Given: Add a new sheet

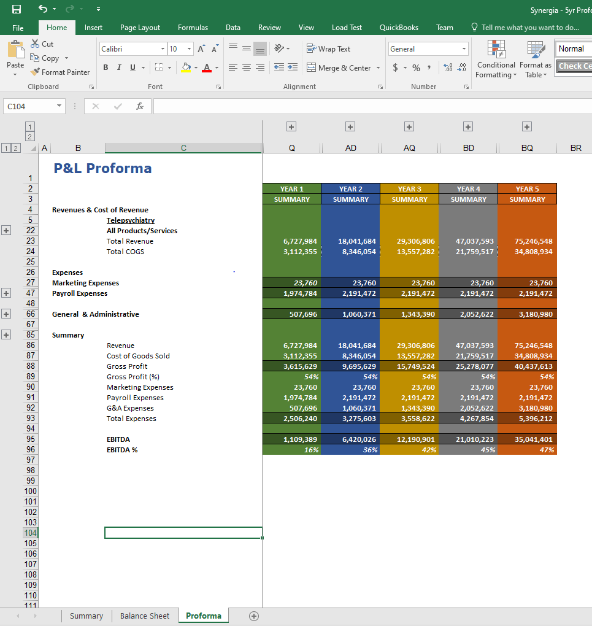Looking at the screenshot, I should (x=254, y=616).
